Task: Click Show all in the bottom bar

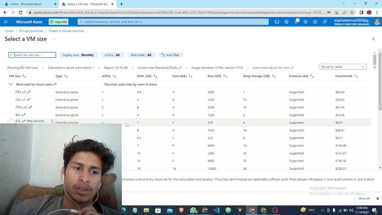Action: 363,198
